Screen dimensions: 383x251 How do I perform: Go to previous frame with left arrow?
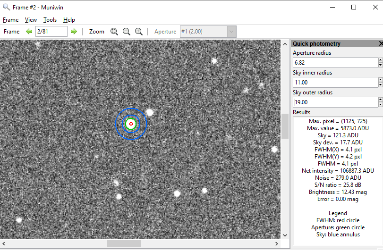point(29,32)
